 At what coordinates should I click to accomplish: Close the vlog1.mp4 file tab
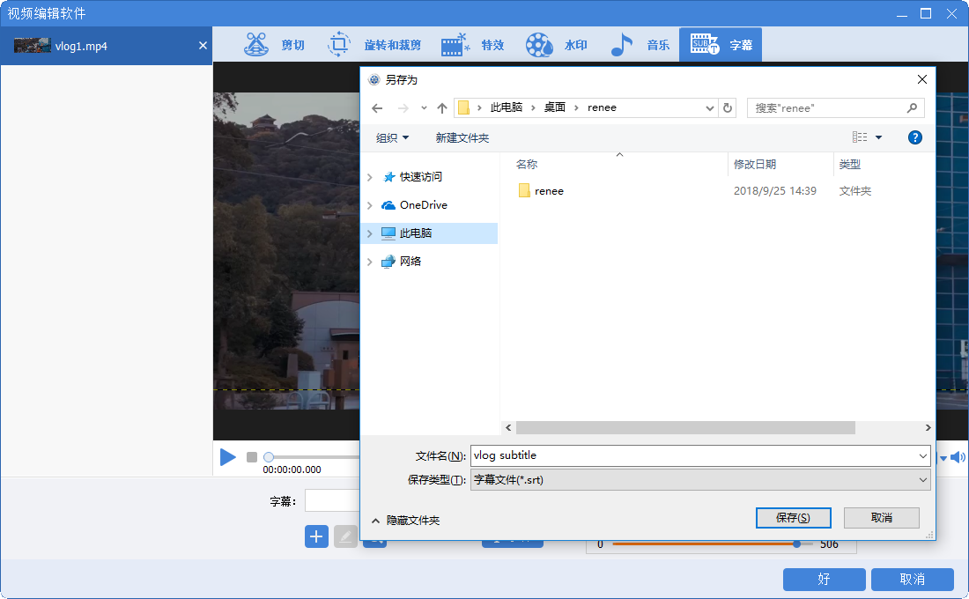click(x=203, y=46)
